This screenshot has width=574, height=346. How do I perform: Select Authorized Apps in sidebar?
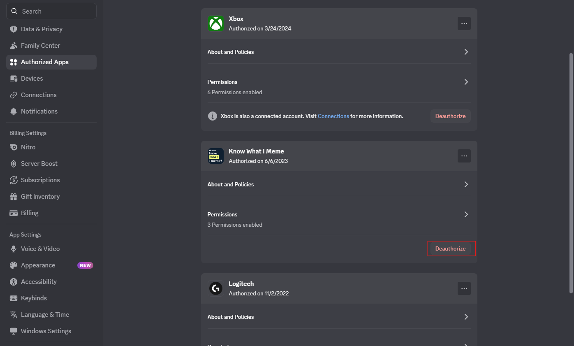pos(51,62)
